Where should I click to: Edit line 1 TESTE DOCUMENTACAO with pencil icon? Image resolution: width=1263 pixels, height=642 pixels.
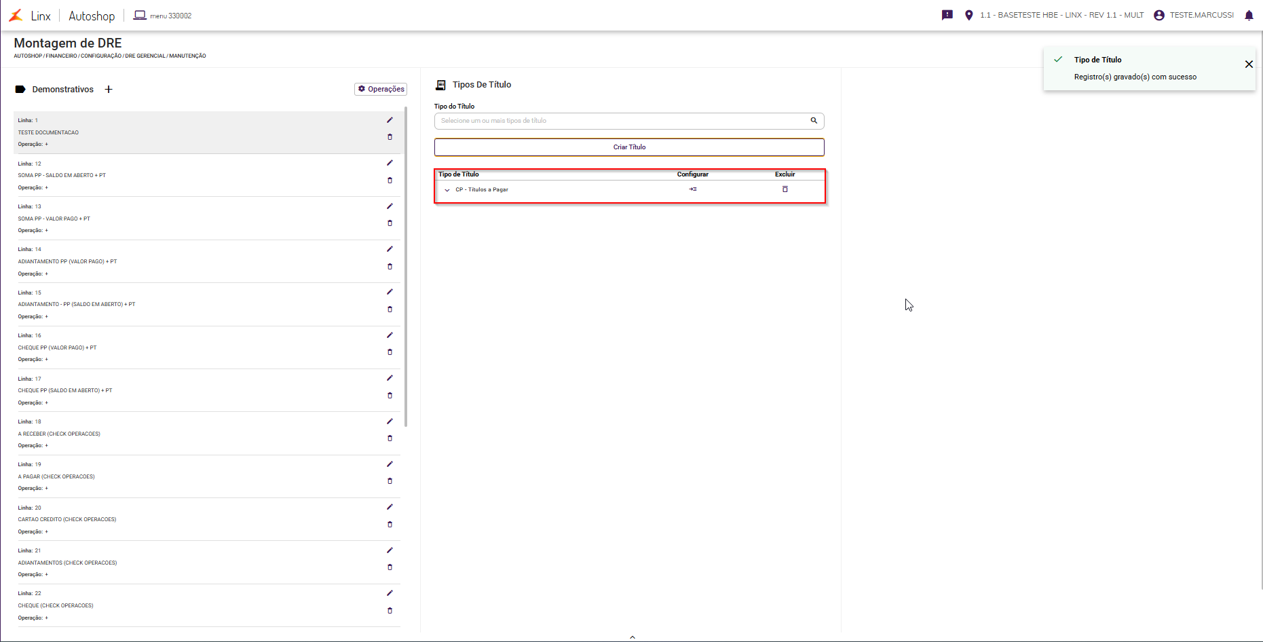(x=390, y=120)
